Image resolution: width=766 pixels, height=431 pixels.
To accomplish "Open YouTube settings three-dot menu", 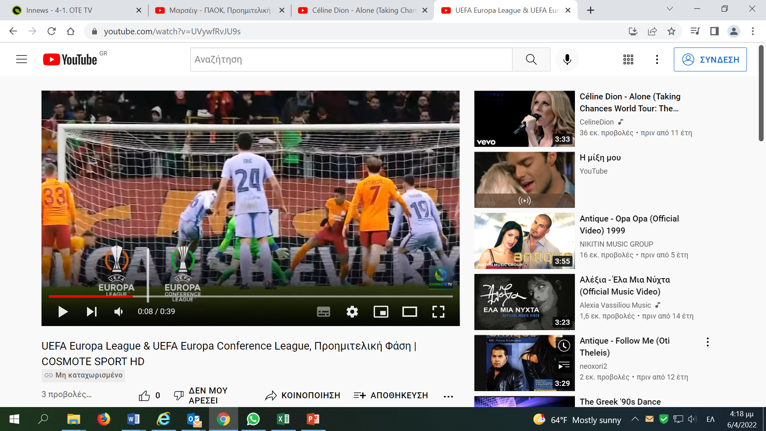I will click(657, 59).
